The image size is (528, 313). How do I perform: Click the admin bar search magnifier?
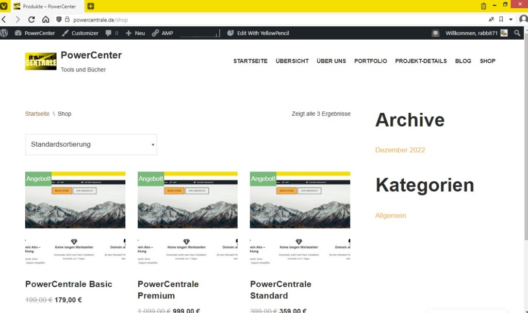517,33
